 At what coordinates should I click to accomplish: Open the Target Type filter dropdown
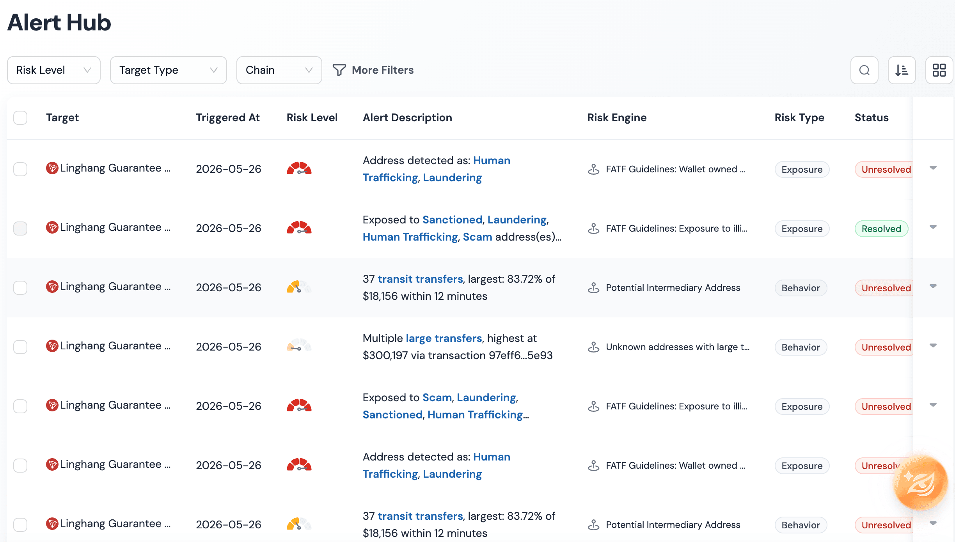click(169, 70)
